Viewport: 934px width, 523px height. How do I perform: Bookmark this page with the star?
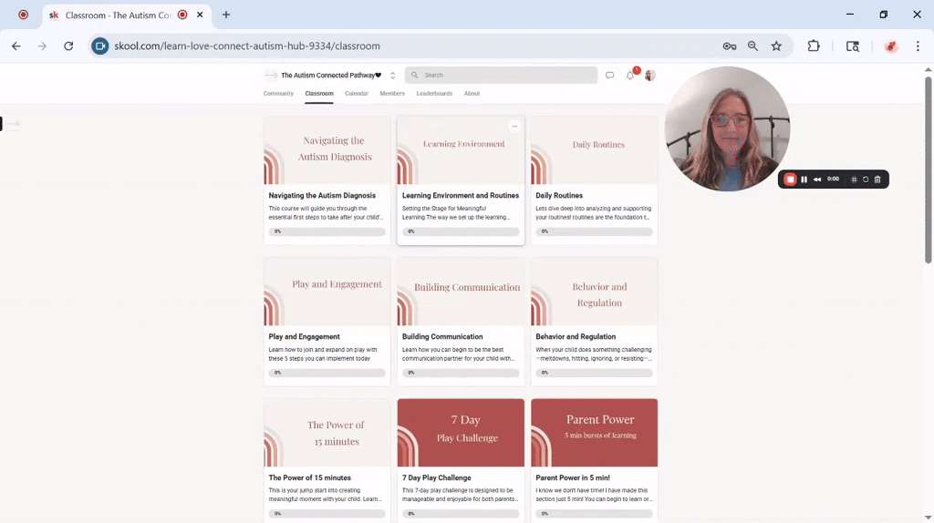point(776,46)
